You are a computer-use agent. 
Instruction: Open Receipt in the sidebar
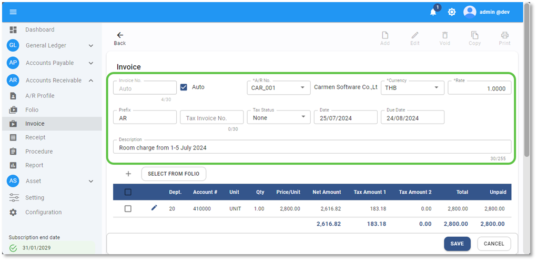[x=35, y=137]
